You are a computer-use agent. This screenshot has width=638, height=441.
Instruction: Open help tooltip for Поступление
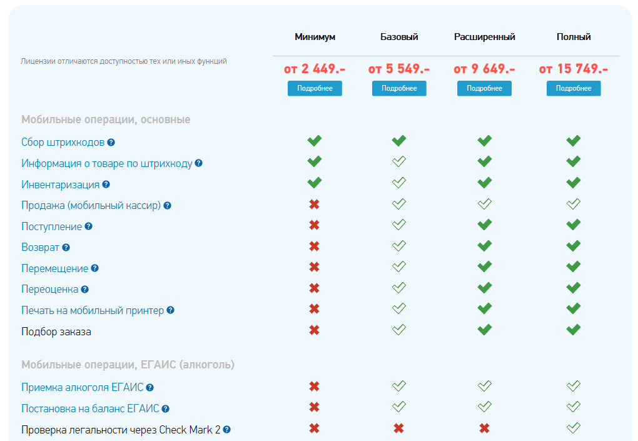point(89,226)
